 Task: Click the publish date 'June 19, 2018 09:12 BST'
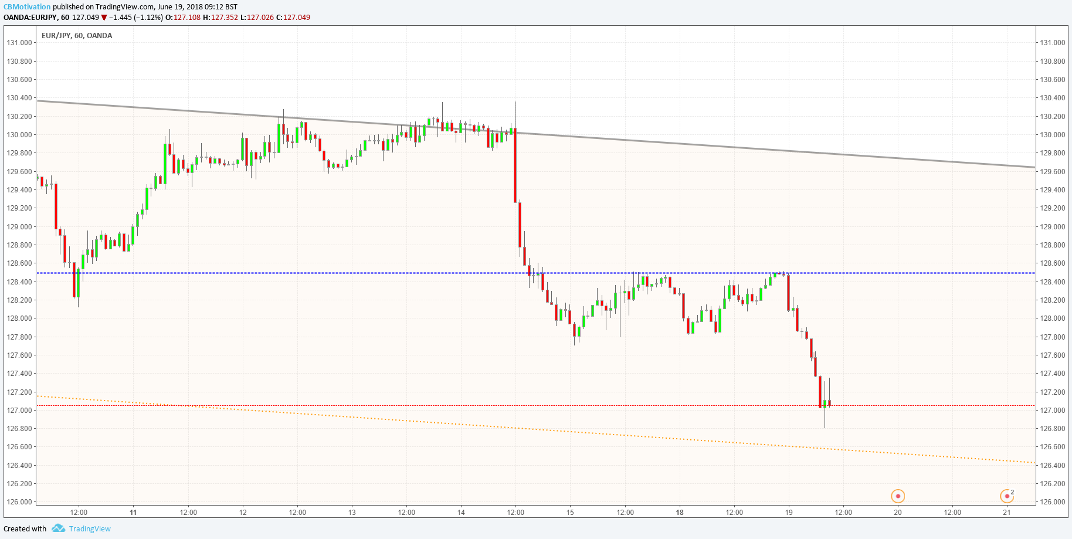tap(197, 6)
